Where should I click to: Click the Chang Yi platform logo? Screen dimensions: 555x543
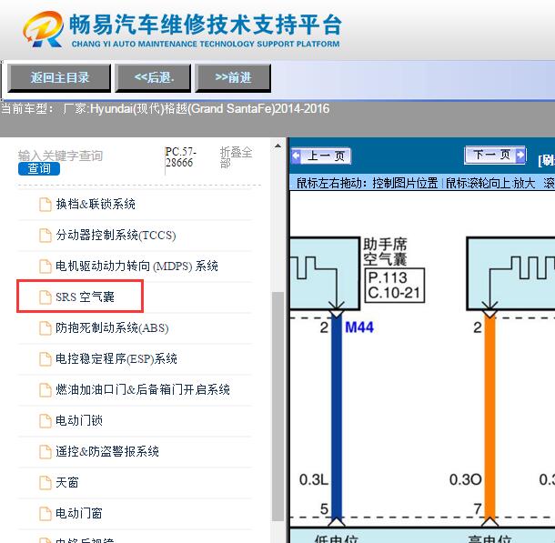[182, 30]
